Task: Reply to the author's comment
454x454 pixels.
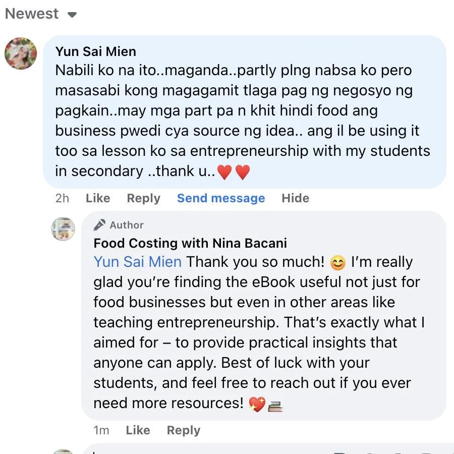Action: (184, 430)
